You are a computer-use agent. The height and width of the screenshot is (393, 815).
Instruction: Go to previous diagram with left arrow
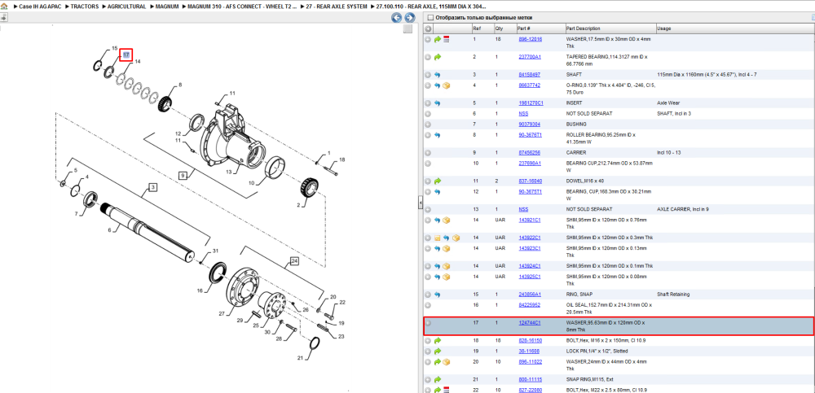tap(396, 18)
